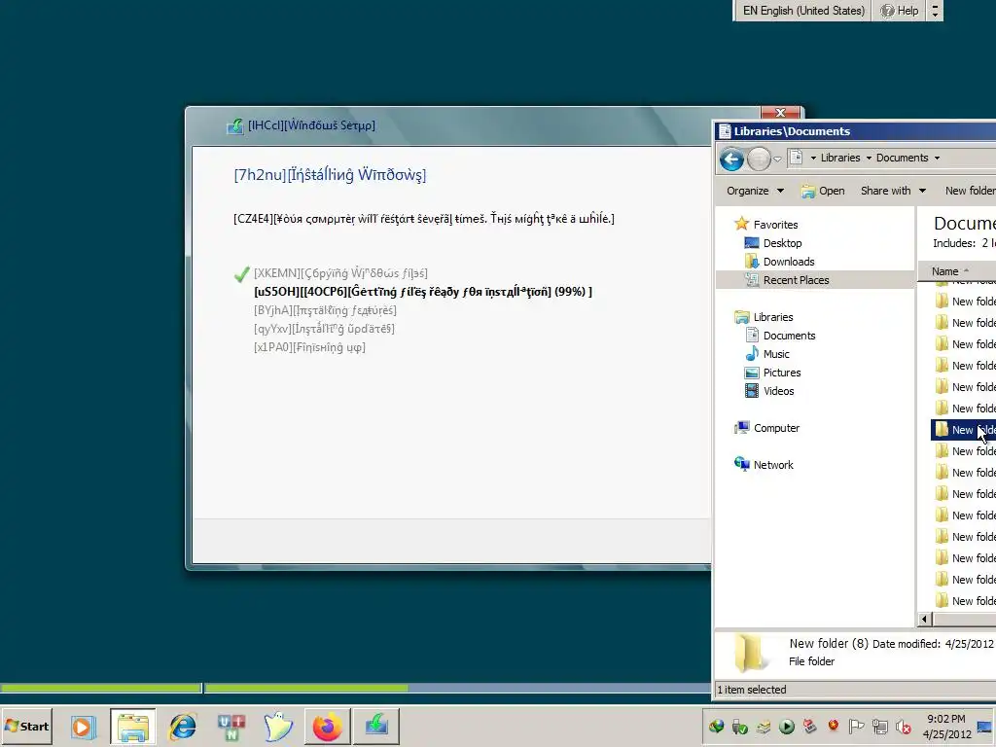The image size is (996, 747).
Task: Click the Getting files ready (99%) step
Action: (x=423, y=292)
